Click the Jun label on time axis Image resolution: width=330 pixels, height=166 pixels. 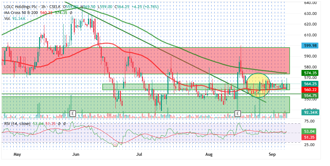(76, 154)
